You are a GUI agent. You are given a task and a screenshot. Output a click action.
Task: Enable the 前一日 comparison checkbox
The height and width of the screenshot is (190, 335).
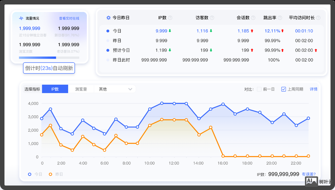[x=259, y=89]
